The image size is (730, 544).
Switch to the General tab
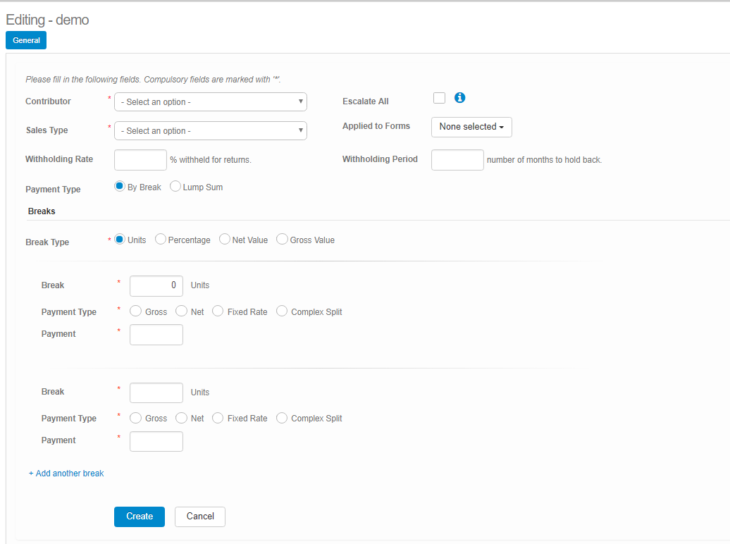tap(26, 41)
